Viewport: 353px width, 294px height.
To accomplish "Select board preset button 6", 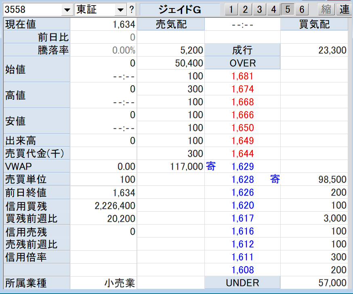I will 302,9.
